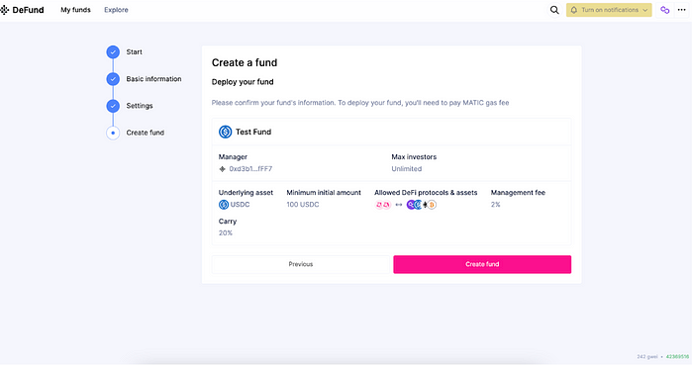This screenshot has width=693, height=365.
Task: Click the current Create fund step indicator
Action: (x=113, y=133)
